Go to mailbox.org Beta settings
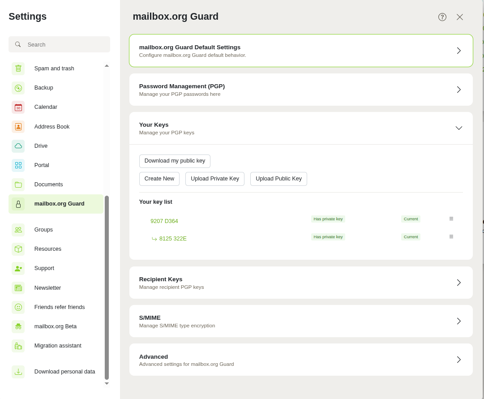This screenshot has height=399, width=484. click(56, 326)
